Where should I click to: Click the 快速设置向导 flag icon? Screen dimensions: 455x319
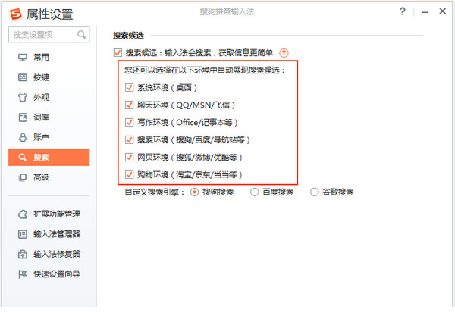(x=23, y=274)
